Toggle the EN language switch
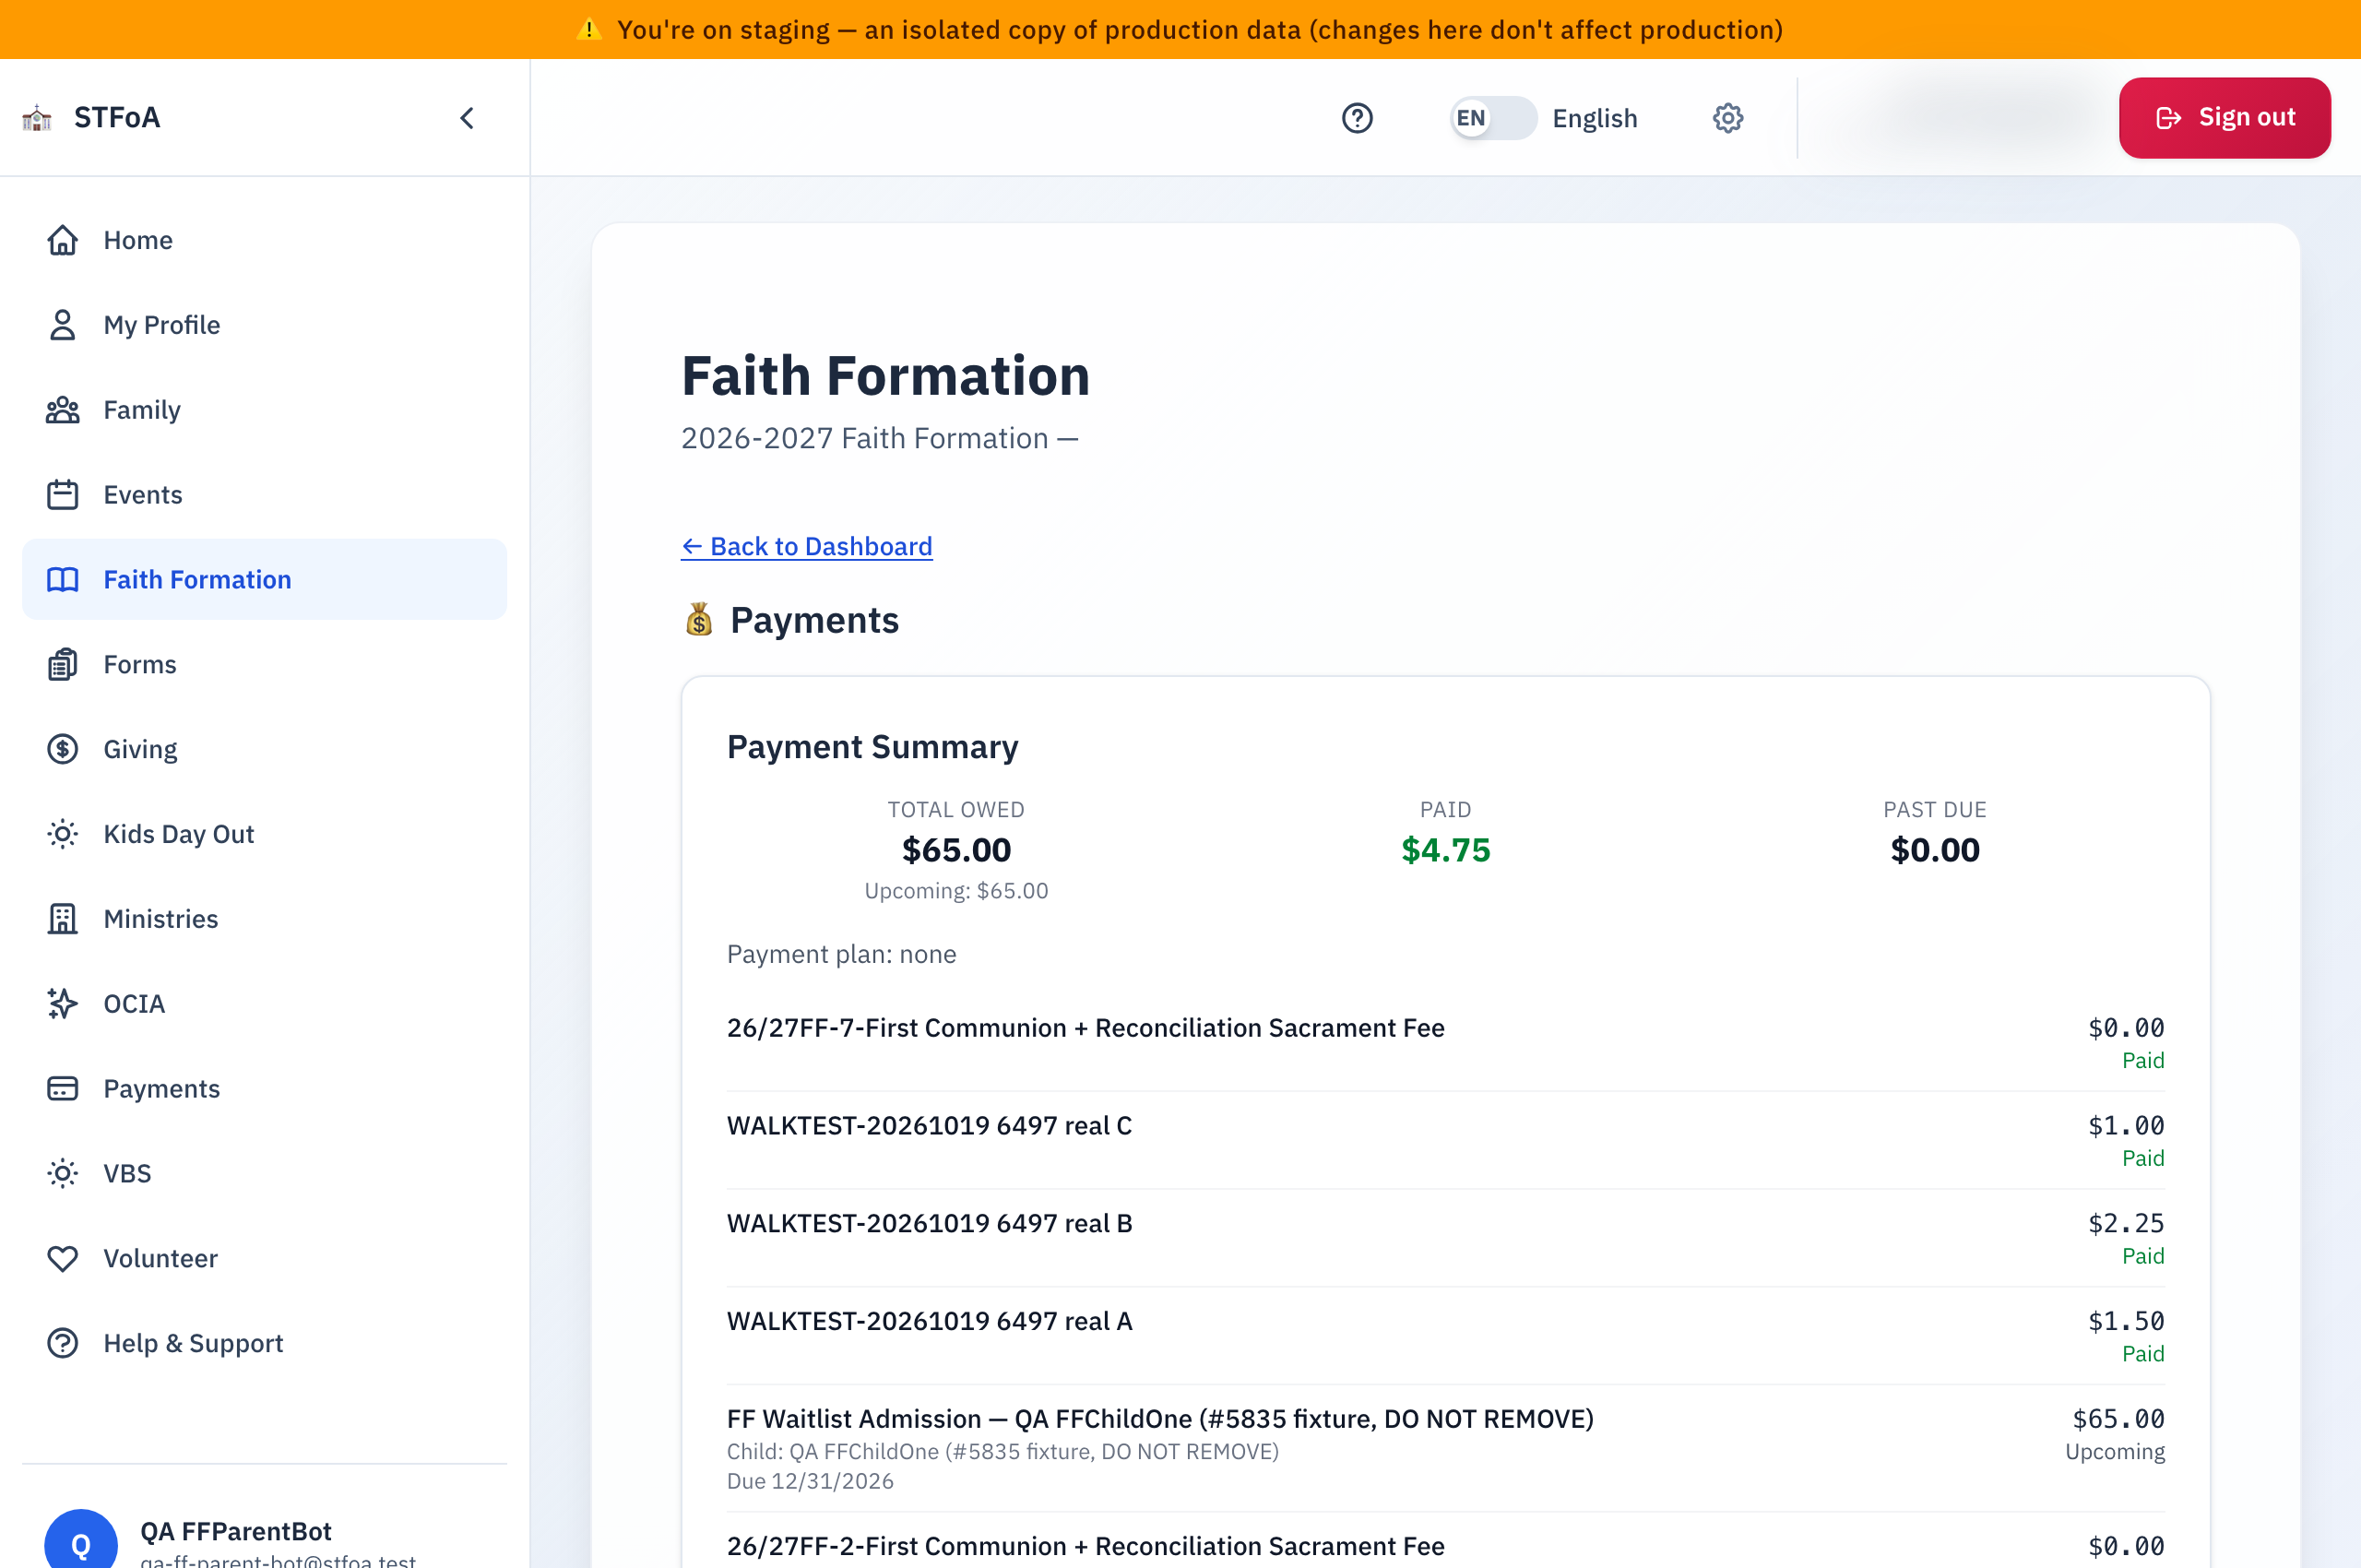Image resolution: width=2361 pixels, height=1568 pixels. pyautogui.click(x=1492, y=118)
